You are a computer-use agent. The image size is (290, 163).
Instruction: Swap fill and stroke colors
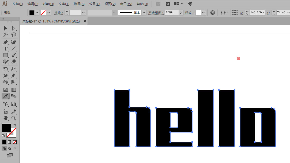click(x=15, y=125)
